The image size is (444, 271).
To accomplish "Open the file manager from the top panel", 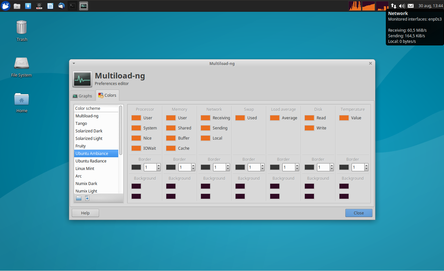I will pyautogui.click(x=17, y=6).
